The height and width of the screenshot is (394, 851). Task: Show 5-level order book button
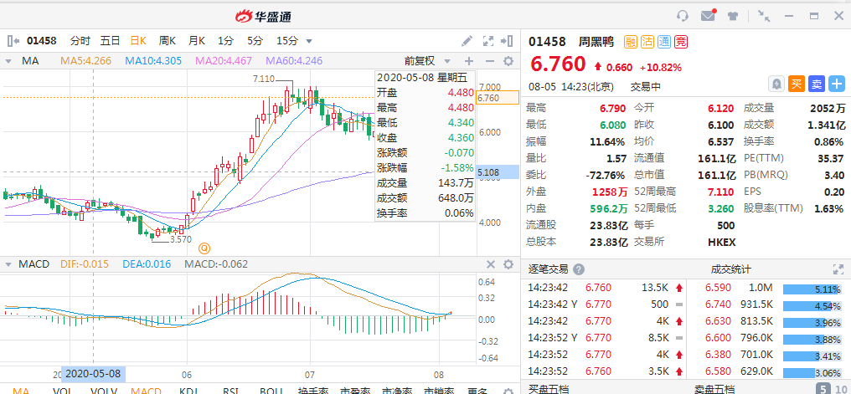(x=824, y=388)
